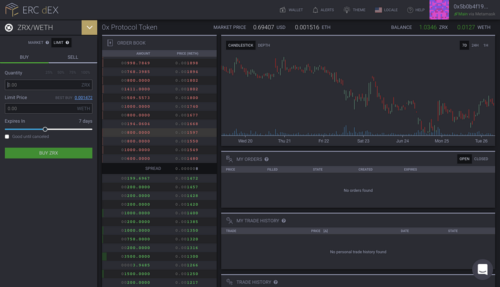This screenshot has width=500, height=287.
Task: Switch to Depth chart tab
Action: 263,45
